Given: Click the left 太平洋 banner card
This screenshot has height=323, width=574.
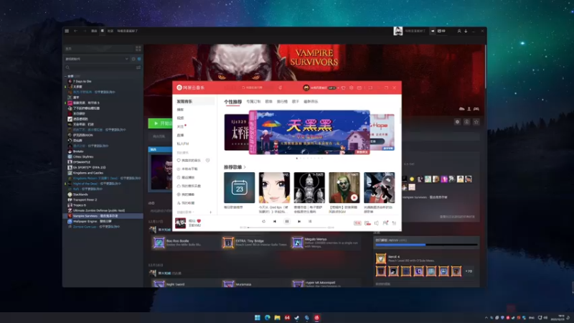Looking at the screenshot, I should tap(237, 132).
